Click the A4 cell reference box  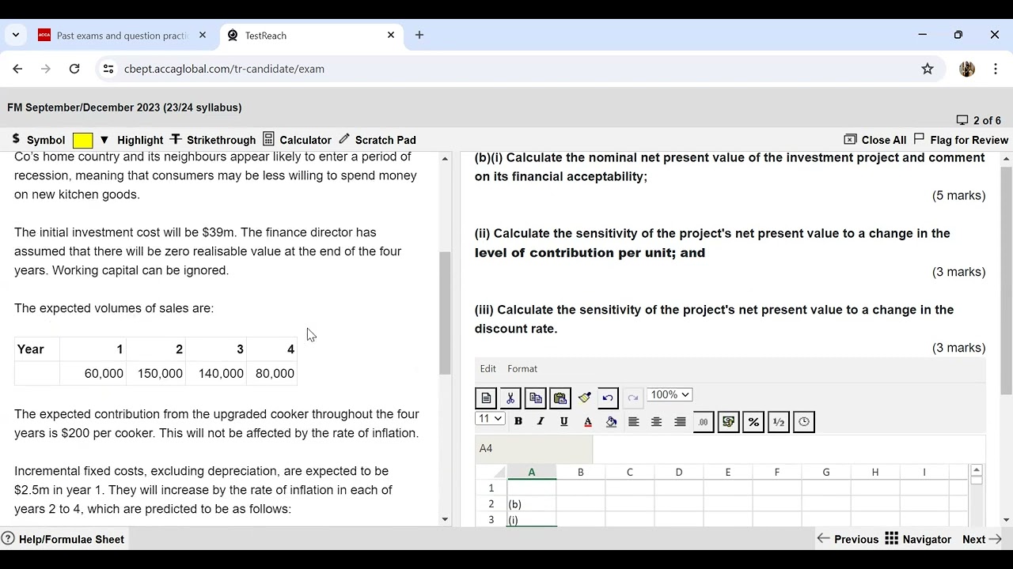tap(533, 448)
